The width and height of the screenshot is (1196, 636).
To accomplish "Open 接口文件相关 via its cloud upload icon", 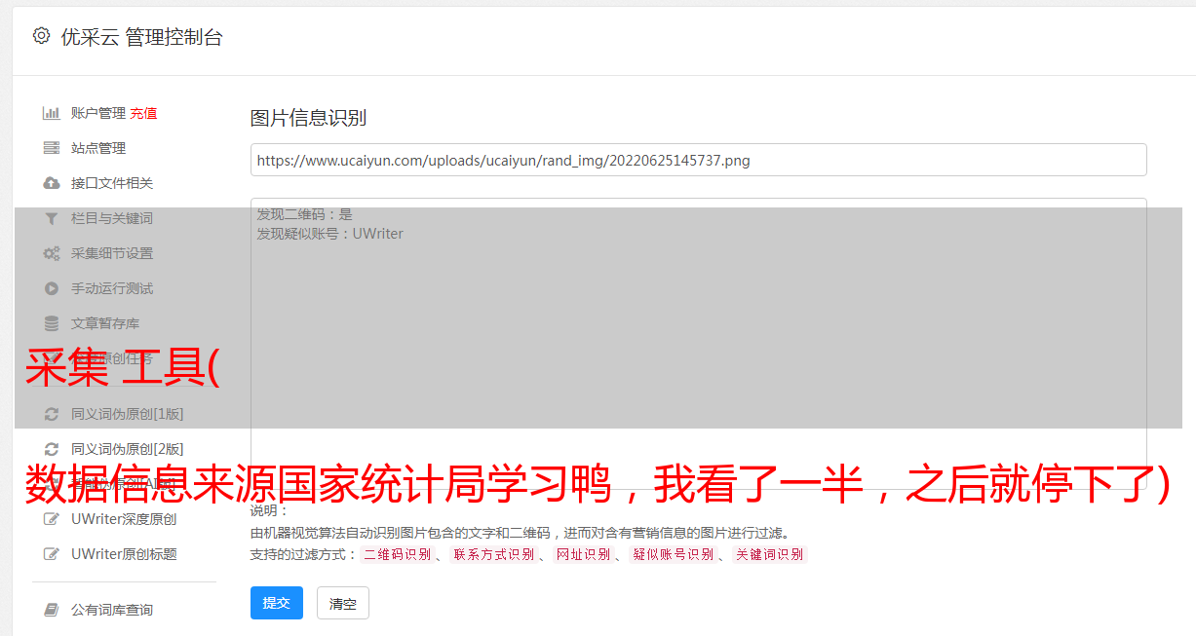I will 52,183.
